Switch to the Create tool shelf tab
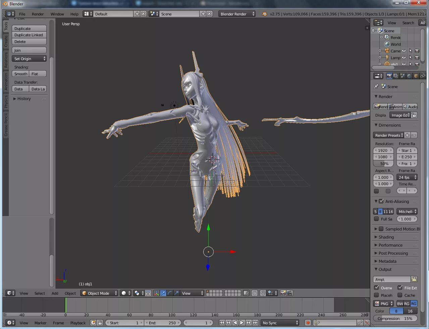The image size is (429, 329). [6, 41]
